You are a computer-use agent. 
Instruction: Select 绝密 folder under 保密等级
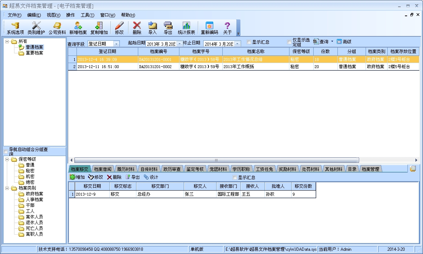point(30,182)
